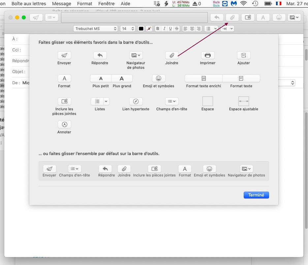Screen dimensions: 308x265
Task: Click the Terminé button
Action: pyautogui.click(x=256, y=195)
